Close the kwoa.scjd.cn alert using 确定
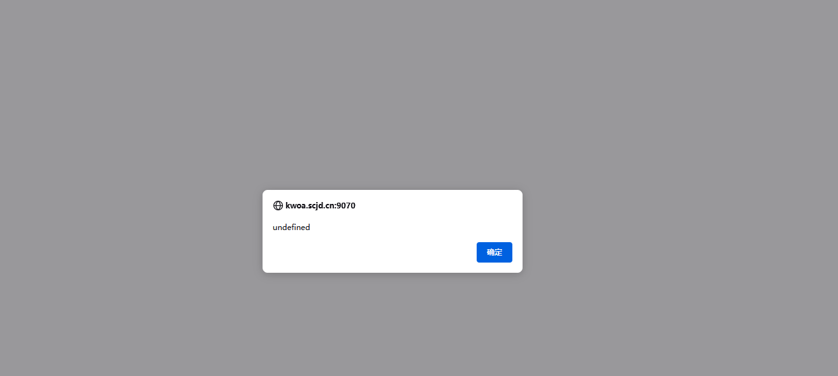838x376 pixels. [x=494, y=252]
